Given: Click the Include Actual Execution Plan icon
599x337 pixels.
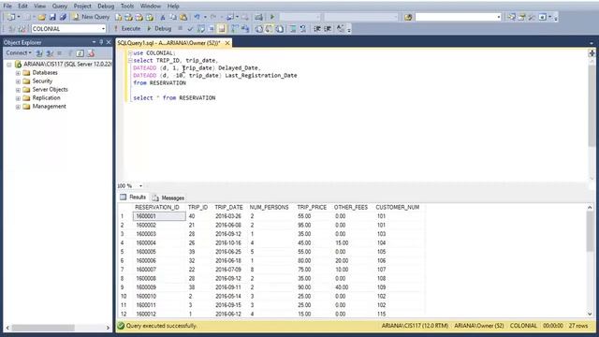Looking at the screenshot, I should click(235, 29).
